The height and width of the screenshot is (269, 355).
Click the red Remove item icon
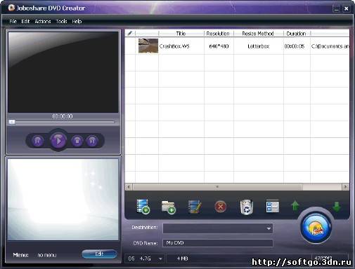[x=220, y=207]
